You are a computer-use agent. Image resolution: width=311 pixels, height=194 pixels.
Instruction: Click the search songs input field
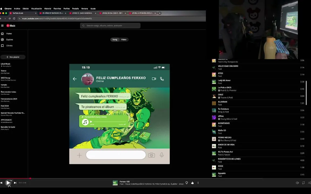tap(110, 26)
